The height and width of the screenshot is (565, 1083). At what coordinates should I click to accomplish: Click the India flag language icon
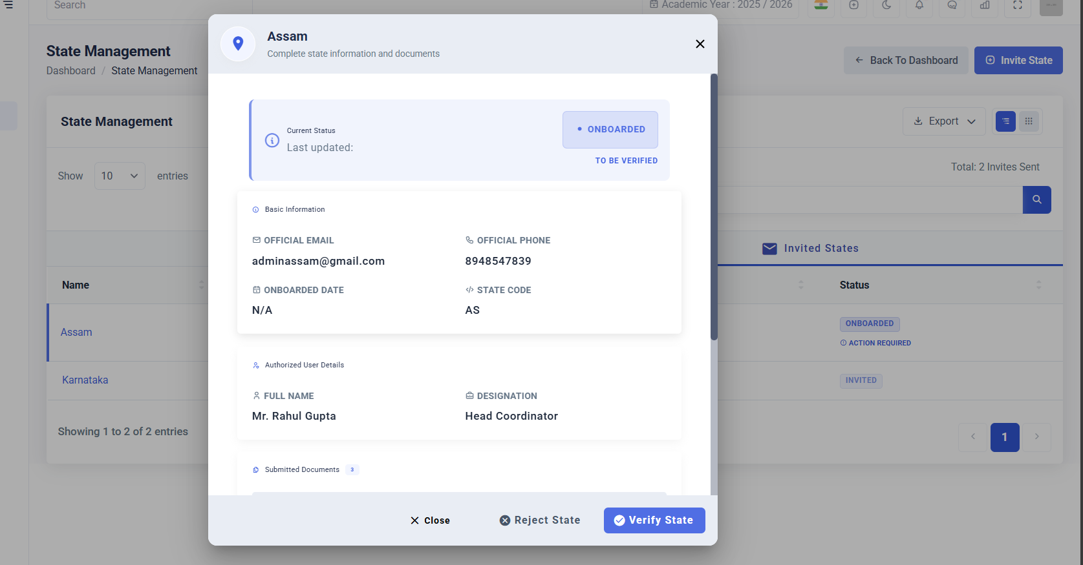821,5
